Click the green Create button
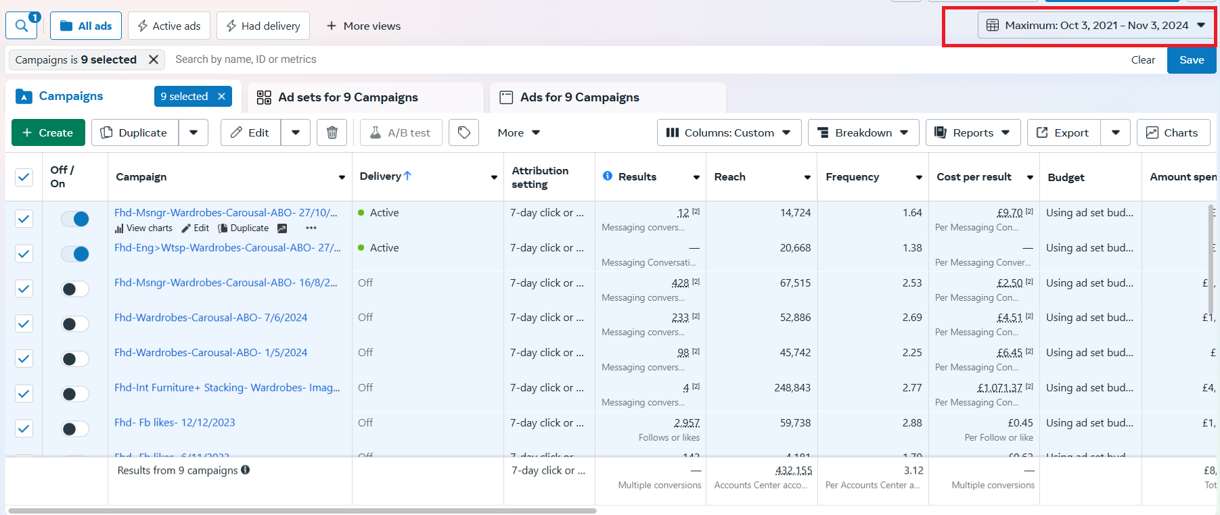Screen dimensions: 1220x515 point(48,132)
